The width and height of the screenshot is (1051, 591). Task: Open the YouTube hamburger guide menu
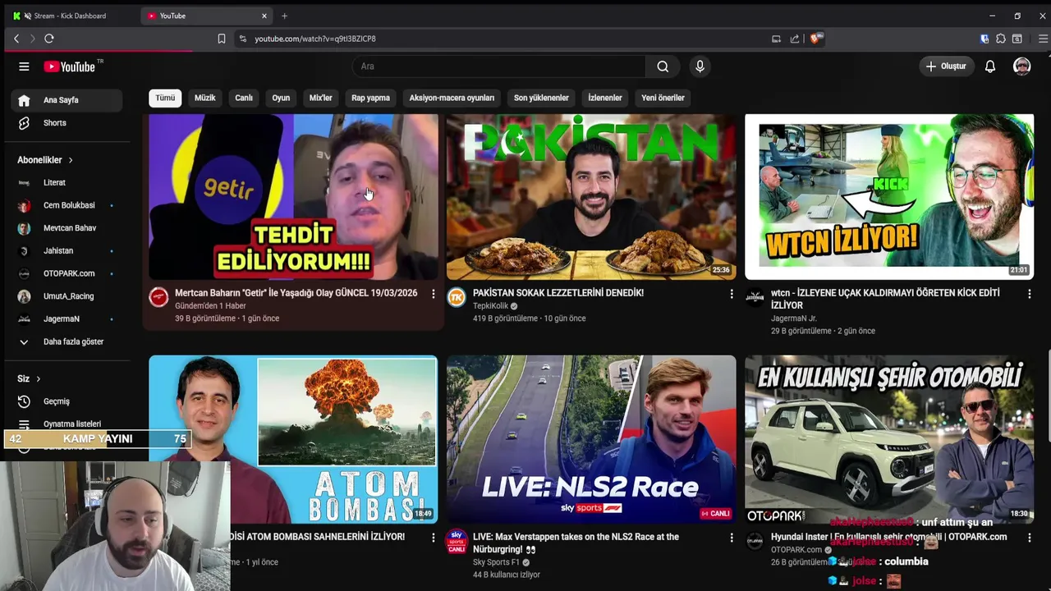pos(24,66)
